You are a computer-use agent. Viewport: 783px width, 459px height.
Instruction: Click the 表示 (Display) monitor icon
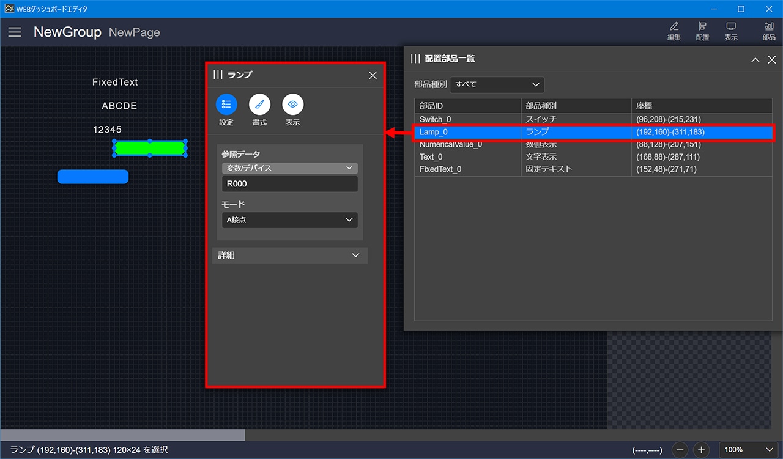pyautogui.click(x=730, y=31)
